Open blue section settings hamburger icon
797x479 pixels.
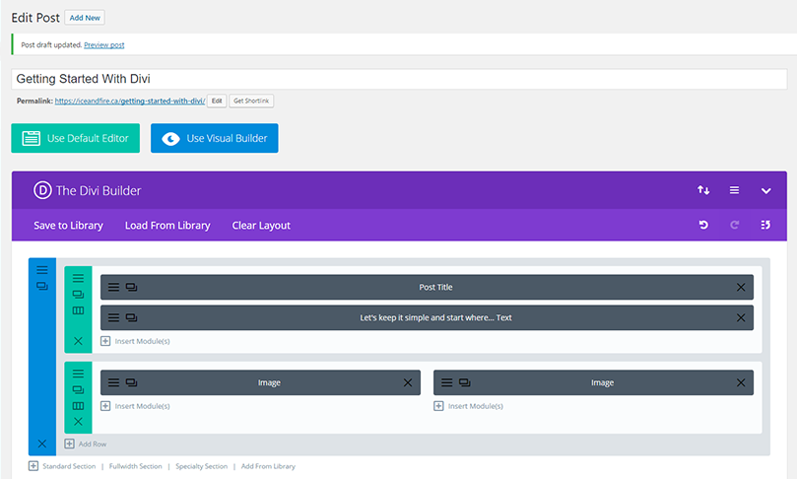42,270
